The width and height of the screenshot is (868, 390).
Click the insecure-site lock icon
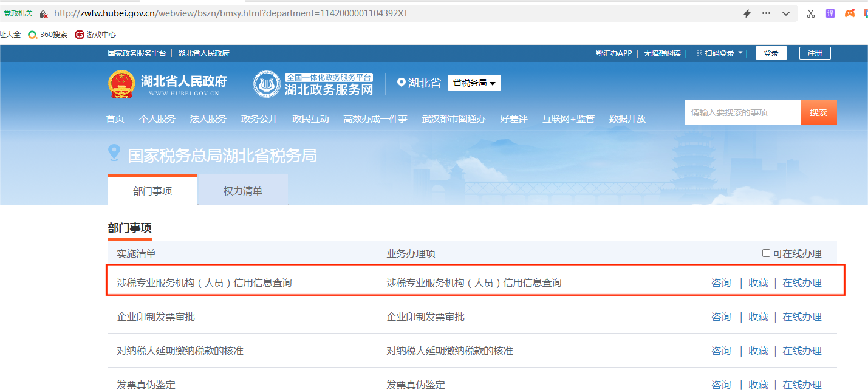point(44,13)
